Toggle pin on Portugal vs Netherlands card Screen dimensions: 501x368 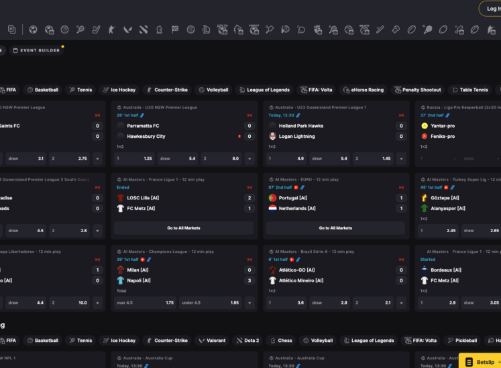[401, 187]
